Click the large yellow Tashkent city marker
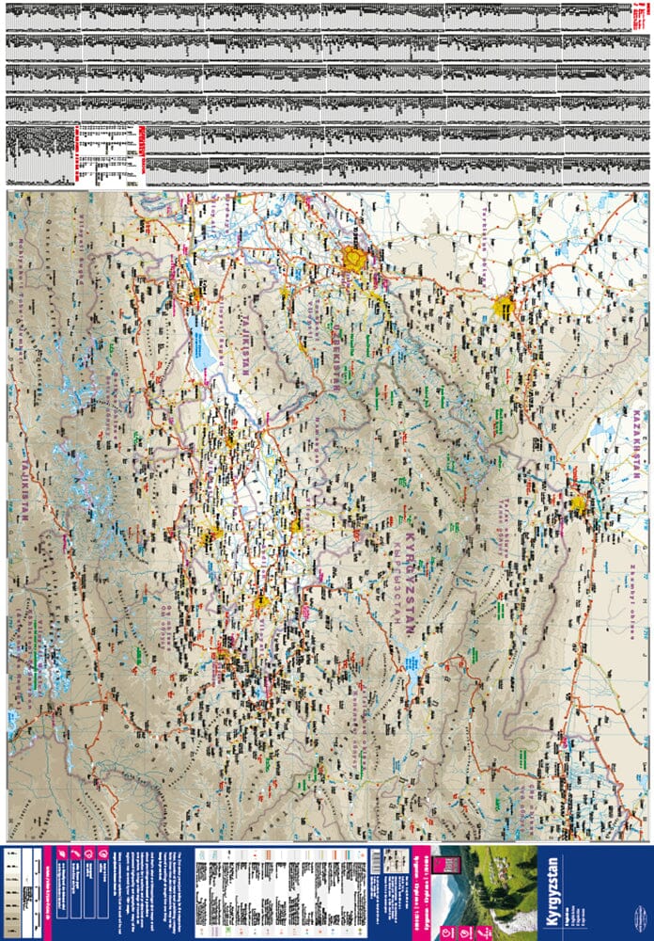Screen dimensions: 654x941 [356, 258]
